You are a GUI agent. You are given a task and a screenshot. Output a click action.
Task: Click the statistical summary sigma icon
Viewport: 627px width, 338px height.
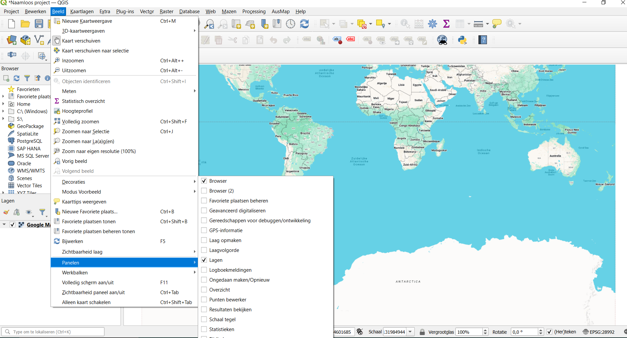446,24
